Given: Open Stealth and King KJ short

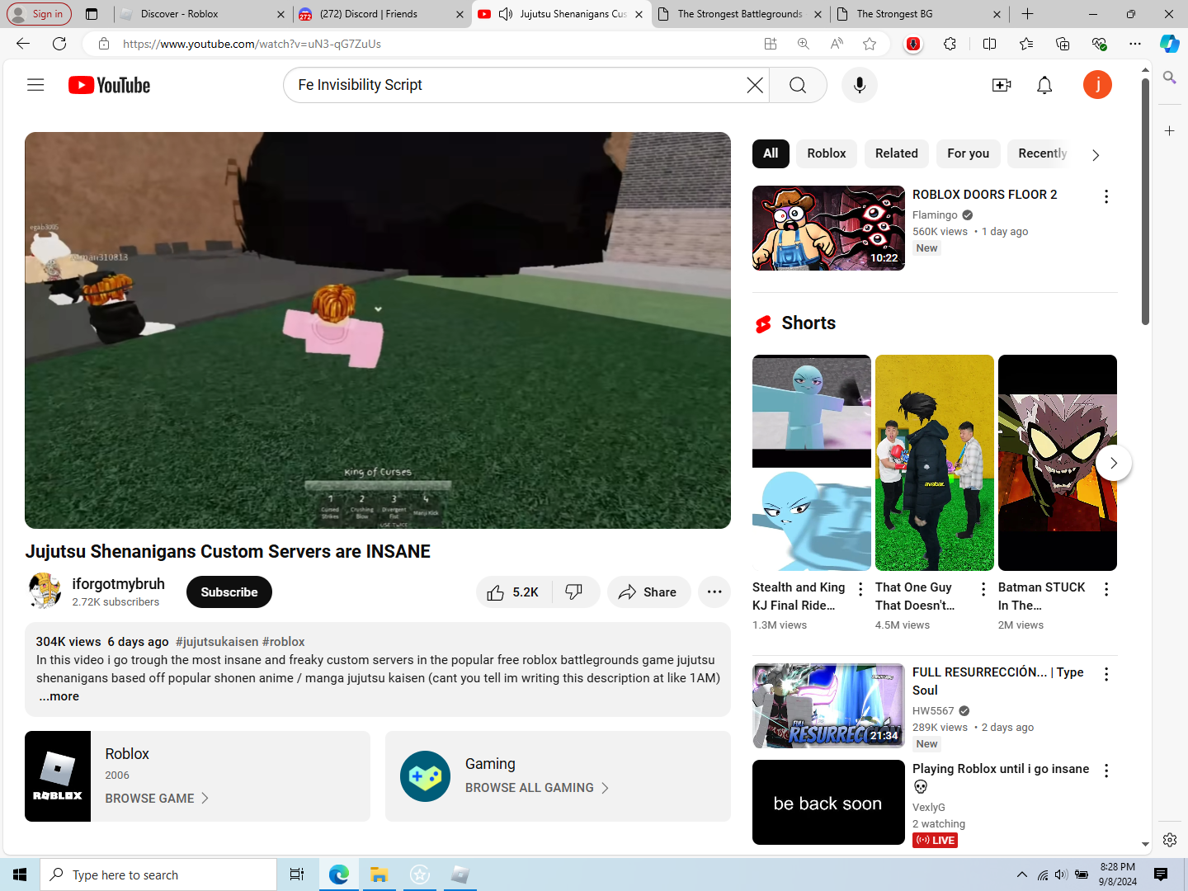Looking at the screenshot, I should pyautogui.click(x=812, y=463).
